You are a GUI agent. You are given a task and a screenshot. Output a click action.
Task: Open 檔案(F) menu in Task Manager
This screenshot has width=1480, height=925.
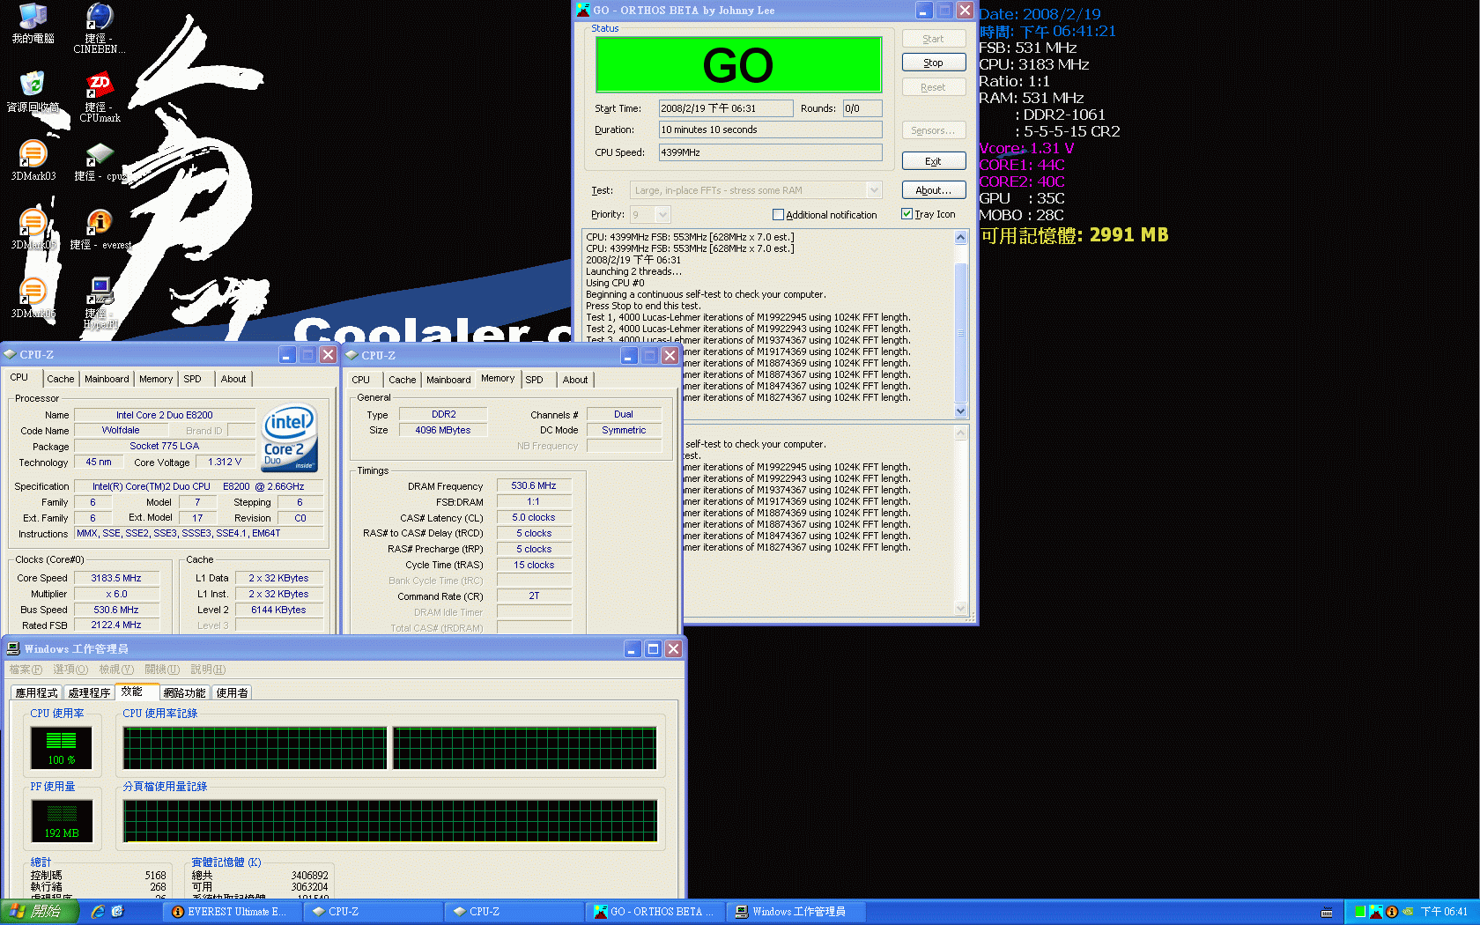tap(26, 670)
